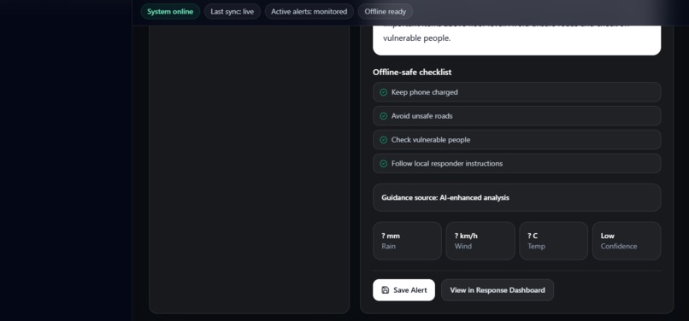This screenshot has width=689, height=321.
Task: Click the check icon beside Avoid unsafe roads
Action: 384,116
